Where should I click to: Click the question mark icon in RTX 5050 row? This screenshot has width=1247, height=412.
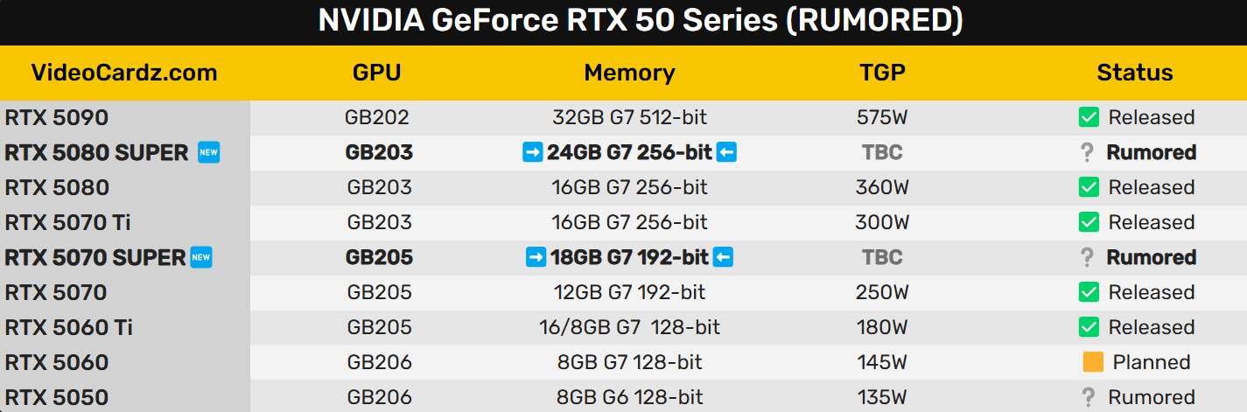pyautogui.click(x=1088, y=397)
